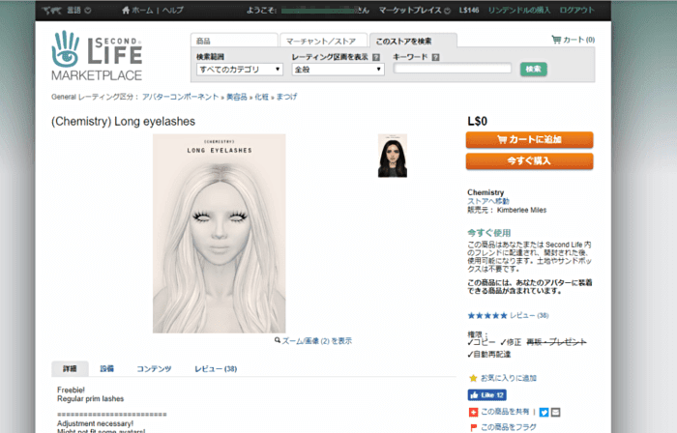
Task: Click お気に入りに追加 favorite star
Action: coord(473,378)
